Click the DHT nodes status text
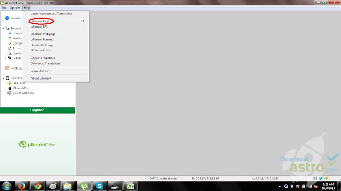This screenshot has height=191, width=341. click(164, 178)
